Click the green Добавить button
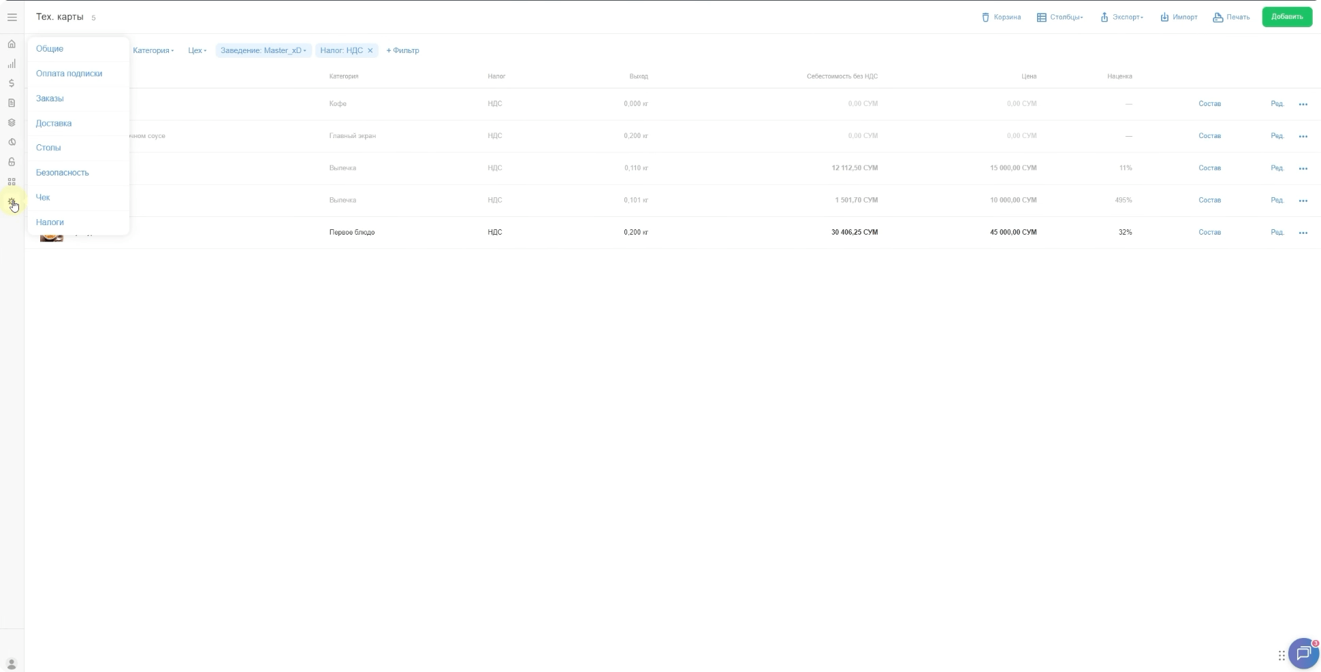This screenshot has height=672, width=1321. click(1286, 17)
